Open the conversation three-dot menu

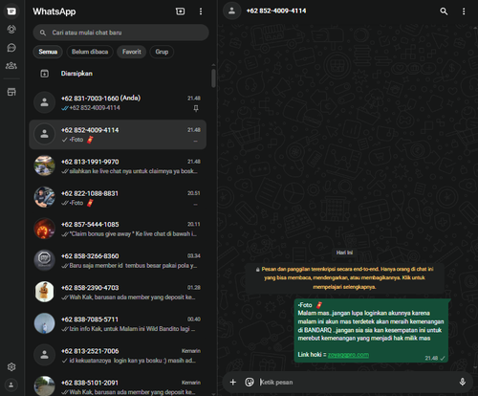click(464, 11)
